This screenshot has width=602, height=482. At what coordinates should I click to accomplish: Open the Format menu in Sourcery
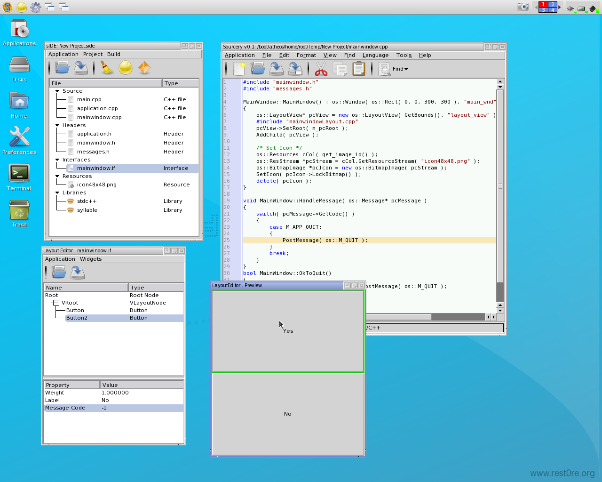[306, 55]
